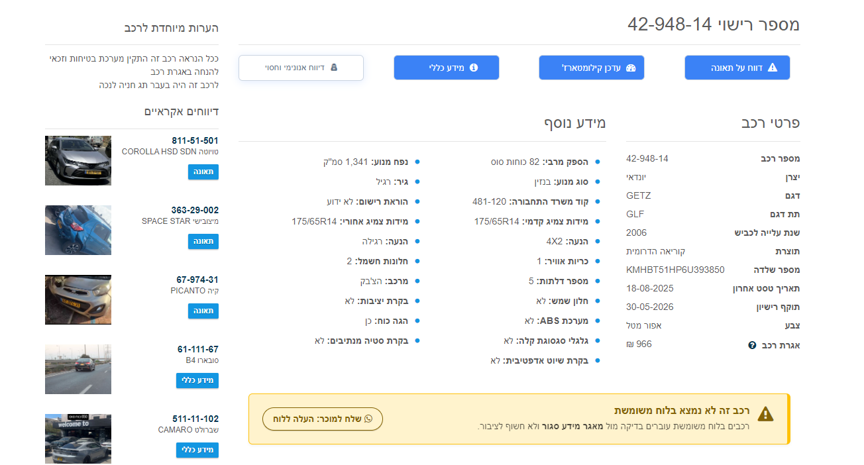View the Kia Picanto thumbnail image
864x465 pixels.
[78, 299]
